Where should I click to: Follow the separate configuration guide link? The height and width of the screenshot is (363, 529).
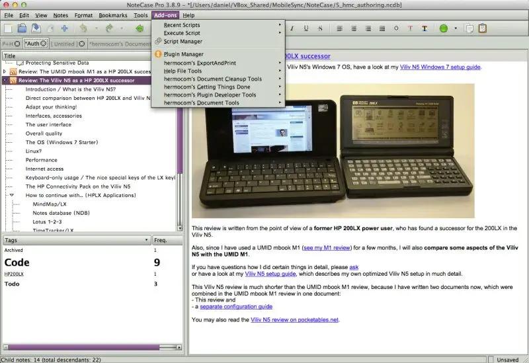tap(235, 307)
